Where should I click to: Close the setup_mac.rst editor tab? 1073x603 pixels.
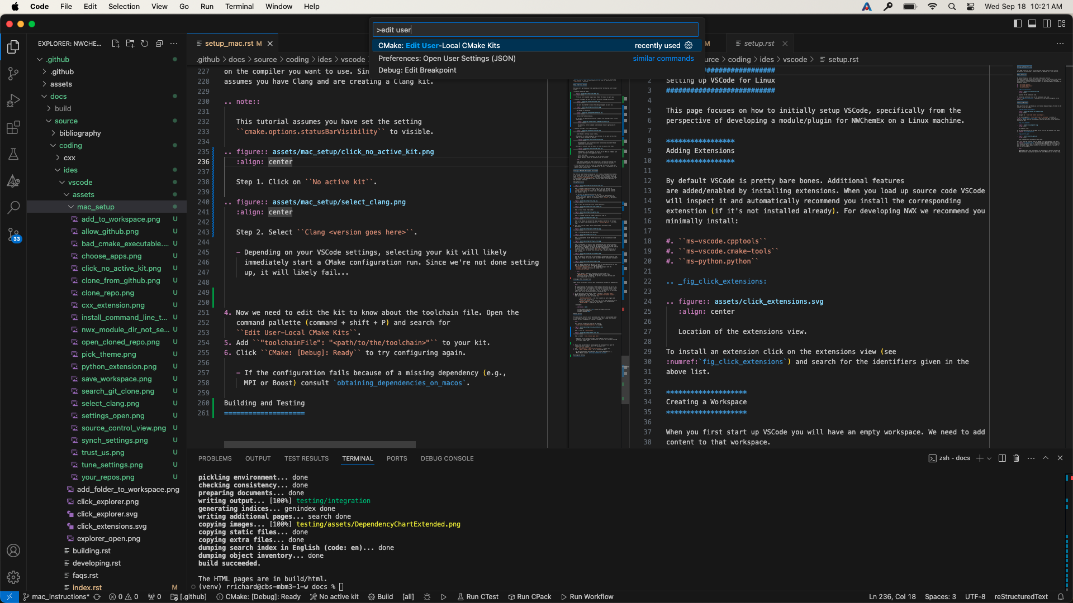point(270,44)
